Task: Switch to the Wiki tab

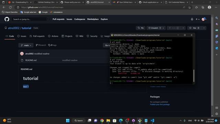Action: pos(79,36)
